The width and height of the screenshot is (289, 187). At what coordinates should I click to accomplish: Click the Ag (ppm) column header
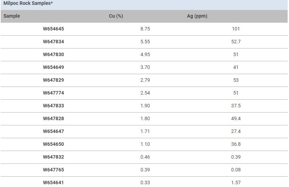click(197, 16)
